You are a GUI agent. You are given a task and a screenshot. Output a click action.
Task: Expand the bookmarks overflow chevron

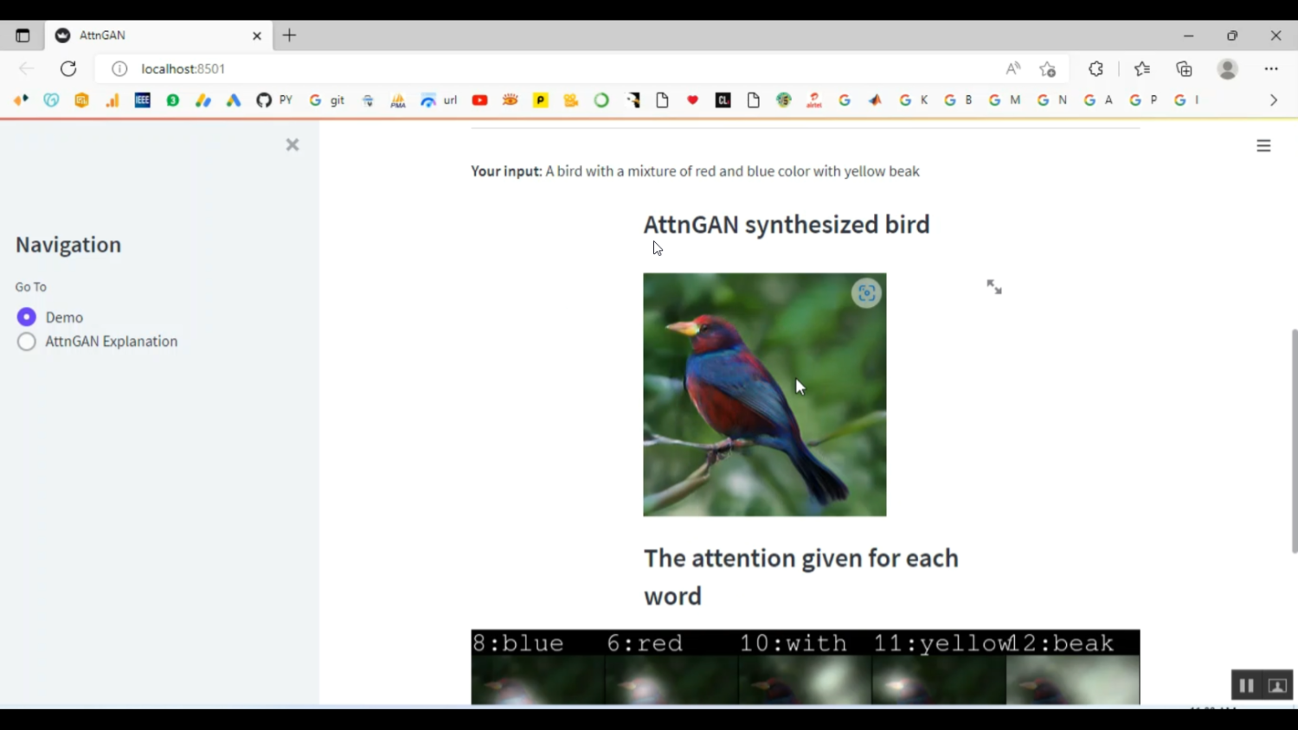tap(1273, 100)
